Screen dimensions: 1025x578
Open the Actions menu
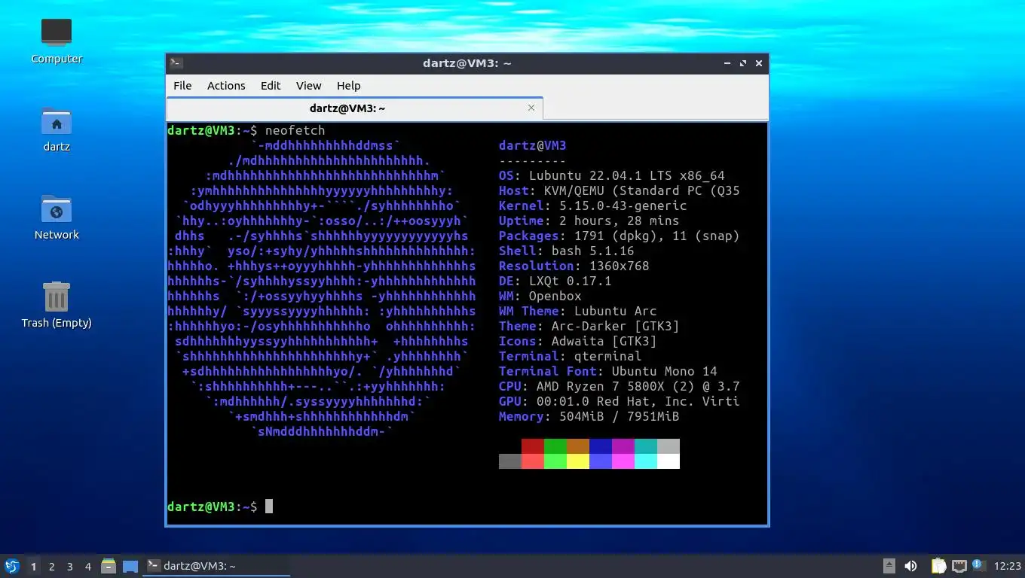[x=226, y=86]
